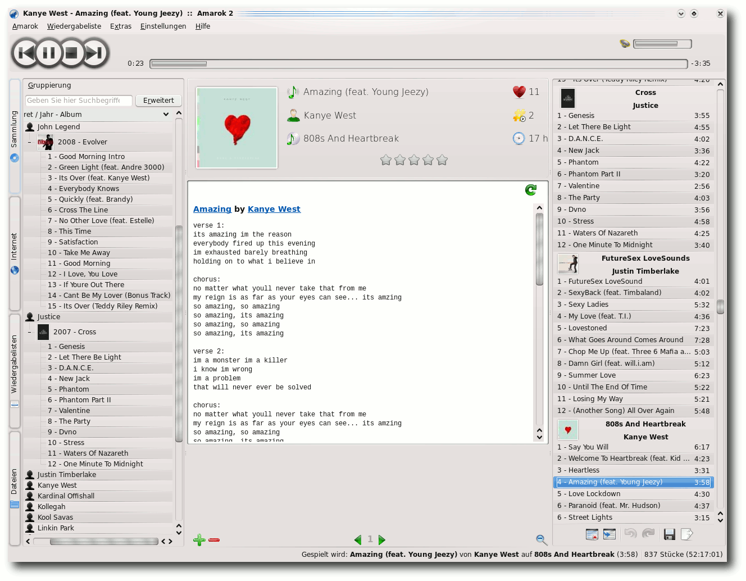This screenshot has width=746, height=581.
Task: Select SexyBack (feat. Timbaland) in the playlist
Action: (x=633, y=293)
